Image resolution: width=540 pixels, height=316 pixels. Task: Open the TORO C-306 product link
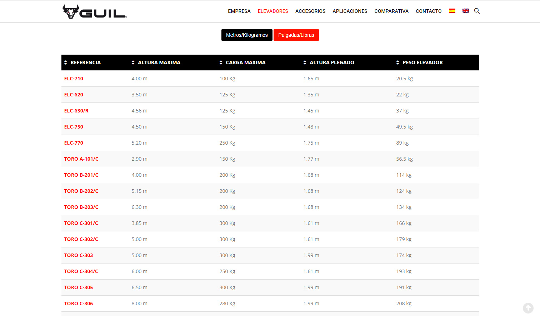pyautogui.click(x=79, y=304)
